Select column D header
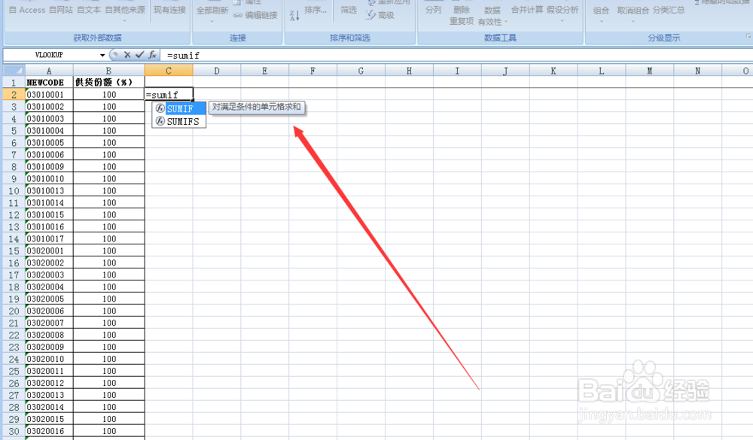This screenshot has width=753, height=440. click(217, 71)
